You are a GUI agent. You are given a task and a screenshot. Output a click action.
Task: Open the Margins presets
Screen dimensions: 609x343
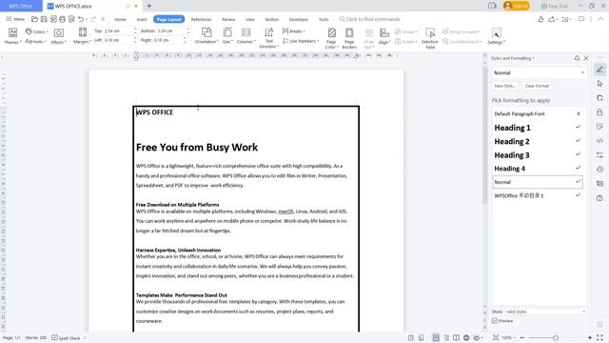(x=83, y=36)
